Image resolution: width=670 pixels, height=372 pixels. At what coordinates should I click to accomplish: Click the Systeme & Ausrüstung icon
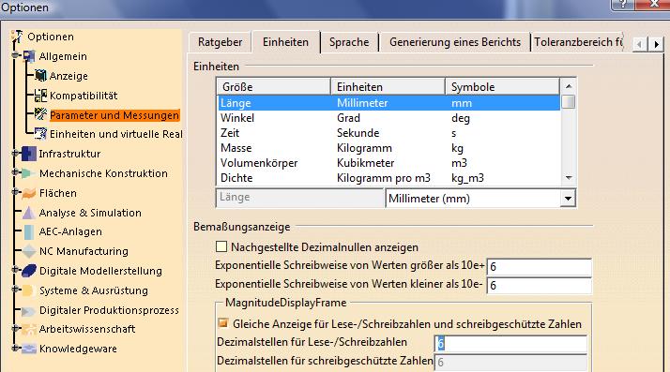click(27, 290)
